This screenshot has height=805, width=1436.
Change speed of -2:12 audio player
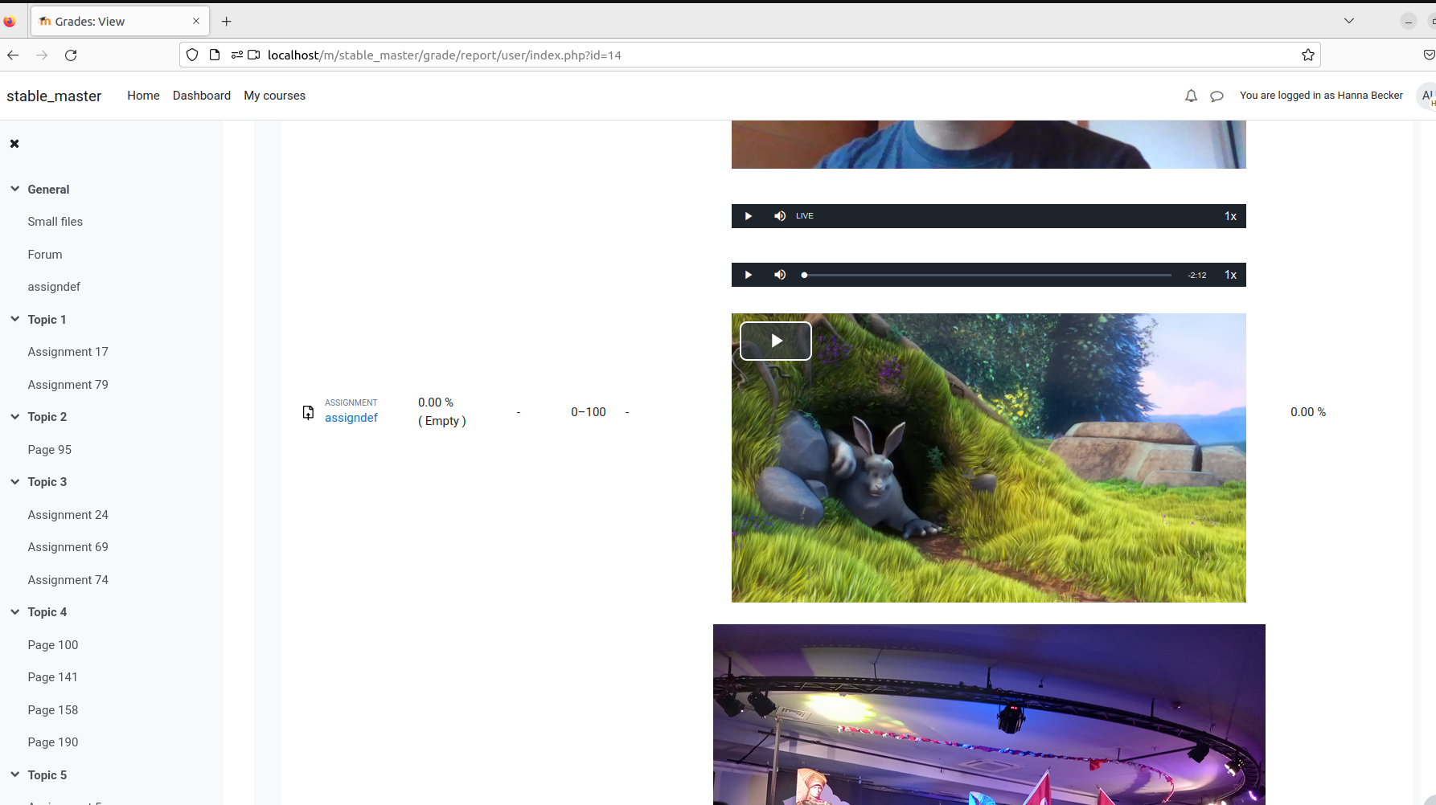1230,275
